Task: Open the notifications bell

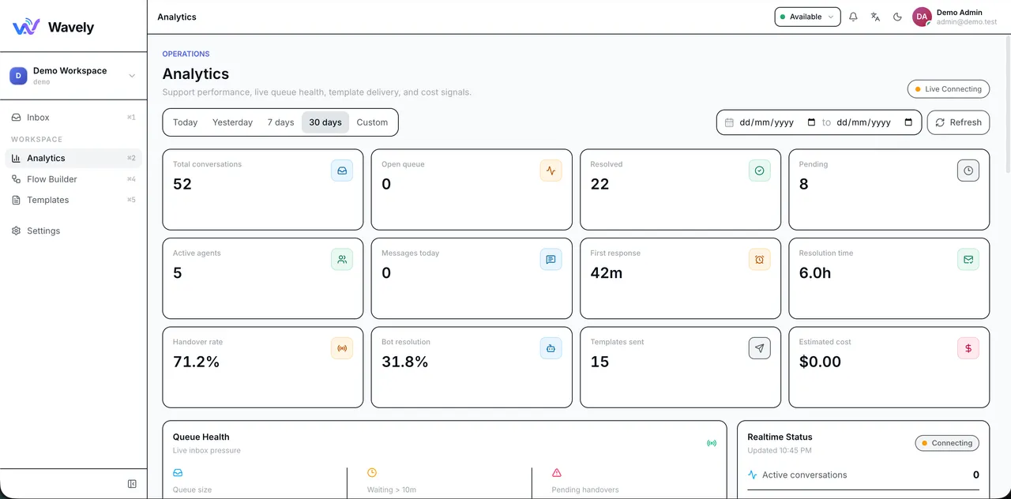Action: [853, 17]
